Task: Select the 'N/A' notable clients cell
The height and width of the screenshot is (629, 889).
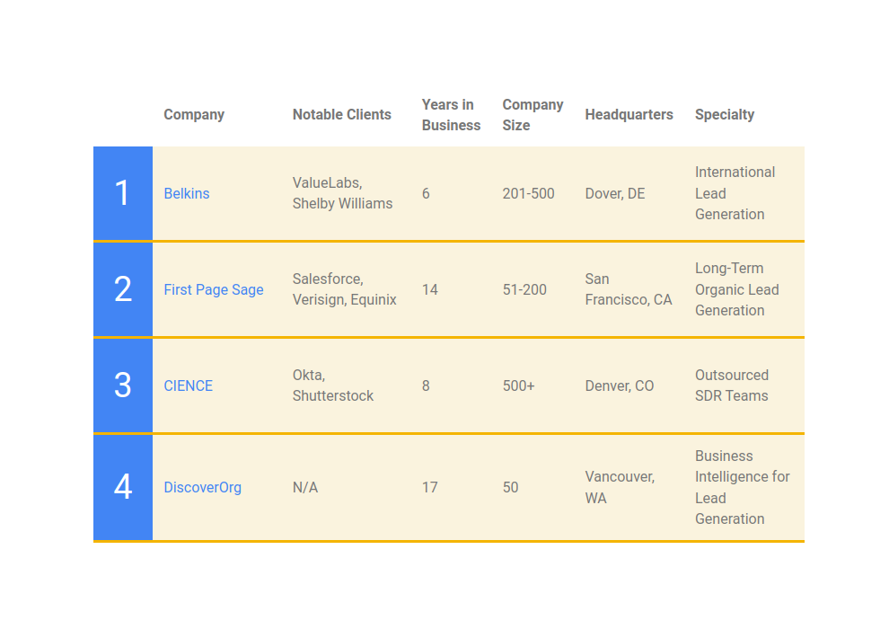Action: click(305, 487)
